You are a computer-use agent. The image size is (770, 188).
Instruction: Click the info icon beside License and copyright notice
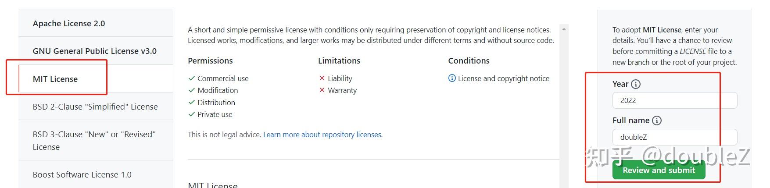point(452,78)
